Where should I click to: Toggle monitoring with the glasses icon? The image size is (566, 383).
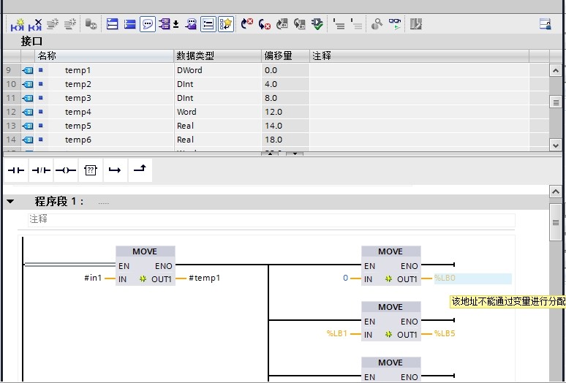coord(395,24)
